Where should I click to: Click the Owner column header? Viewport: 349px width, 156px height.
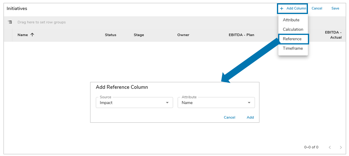click(x=183, y=35)
